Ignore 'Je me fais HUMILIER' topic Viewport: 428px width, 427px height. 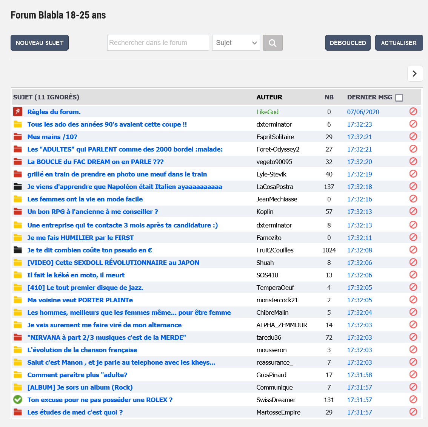pyautogui.click(x=413, y=237)
